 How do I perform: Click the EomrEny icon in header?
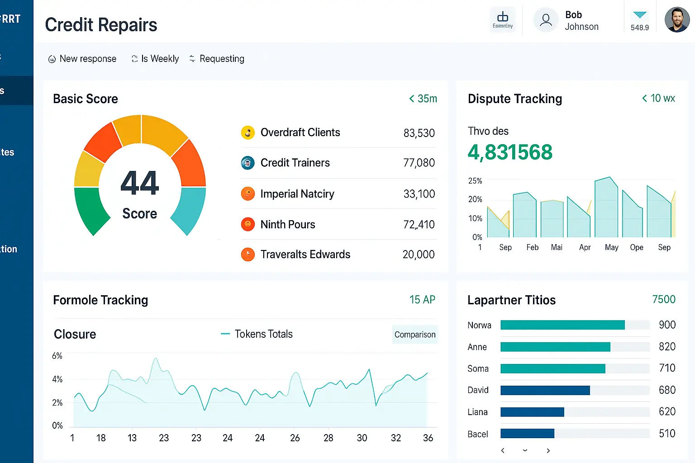pyautogui.click(x=503, y=20)
